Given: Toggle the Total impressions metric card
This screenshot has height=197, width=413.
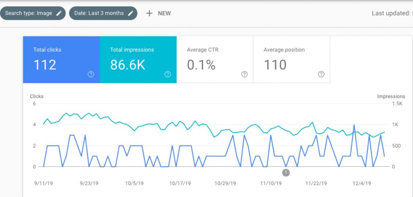Looking at the screenshot, I should pos(138,60).
